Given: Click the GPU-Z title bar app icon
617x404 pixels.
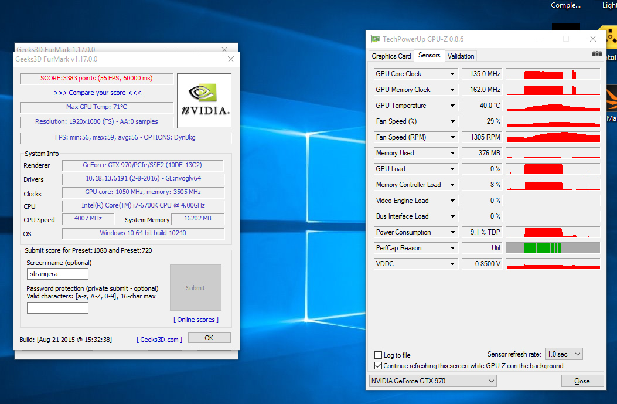Looking at the screenshot, I should 375,39.
